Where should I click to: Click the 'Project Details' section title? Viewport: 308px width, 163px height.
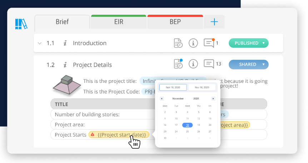92,65
